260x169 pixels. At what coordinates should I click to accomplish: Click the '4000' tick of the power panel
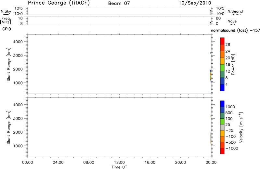18,42
